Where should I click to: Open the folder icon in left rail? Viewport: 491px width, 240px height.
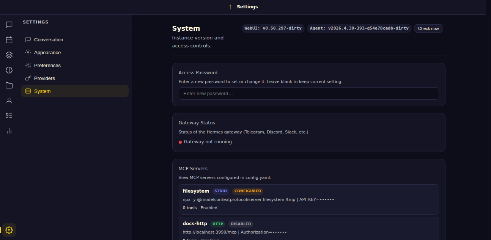click(x=9, y=85)
